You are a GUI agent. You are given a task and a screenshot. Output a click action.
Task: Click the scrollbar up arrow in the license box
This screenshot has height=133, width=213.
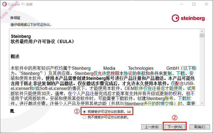pyautogui.click(x=202, y=31)
